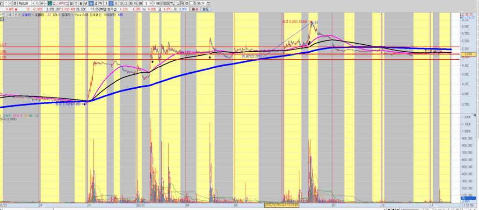Click the small panel icon under the chart legend

pyautogui.click(x=2, y=19)
